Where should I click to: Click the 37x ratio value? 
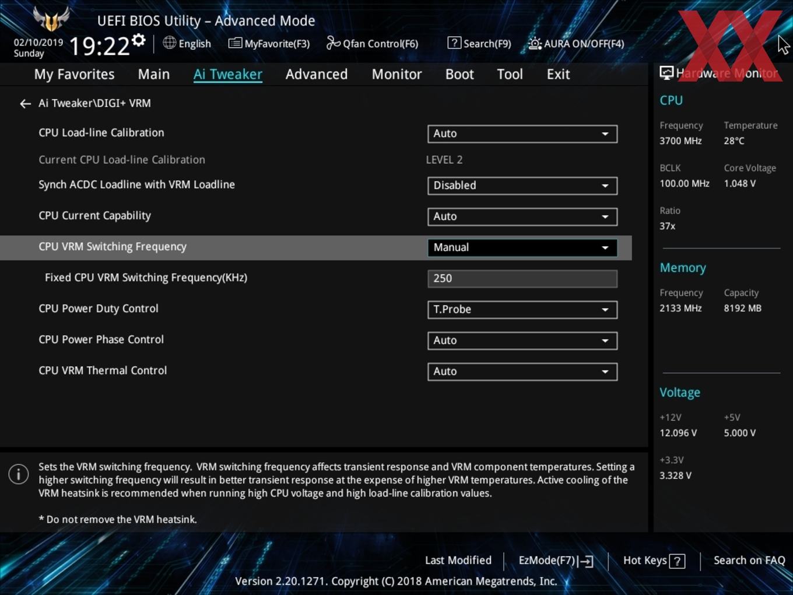tap(668, 226)
